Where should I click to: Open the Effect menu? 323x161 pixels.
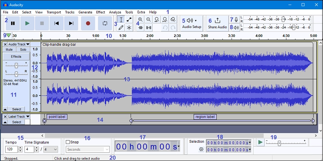click(101, 12)
